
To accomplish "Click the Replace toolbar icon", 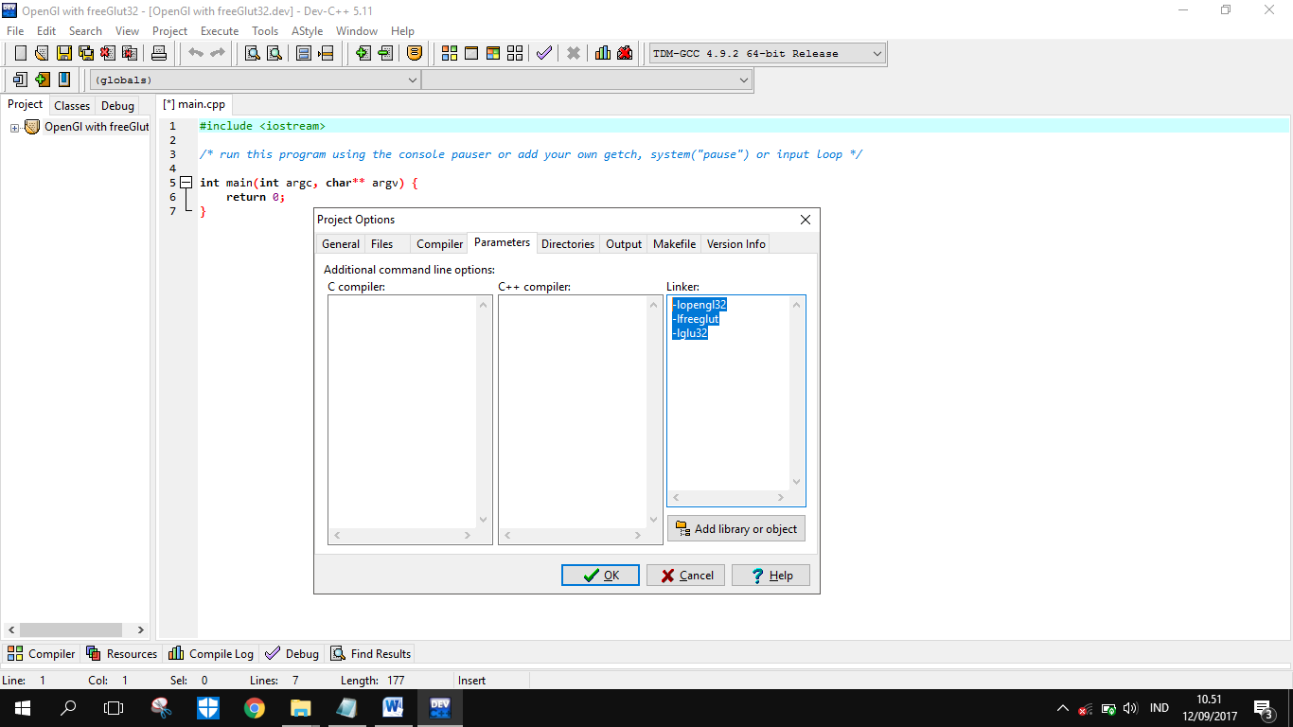I will click(x=275, y=53).
